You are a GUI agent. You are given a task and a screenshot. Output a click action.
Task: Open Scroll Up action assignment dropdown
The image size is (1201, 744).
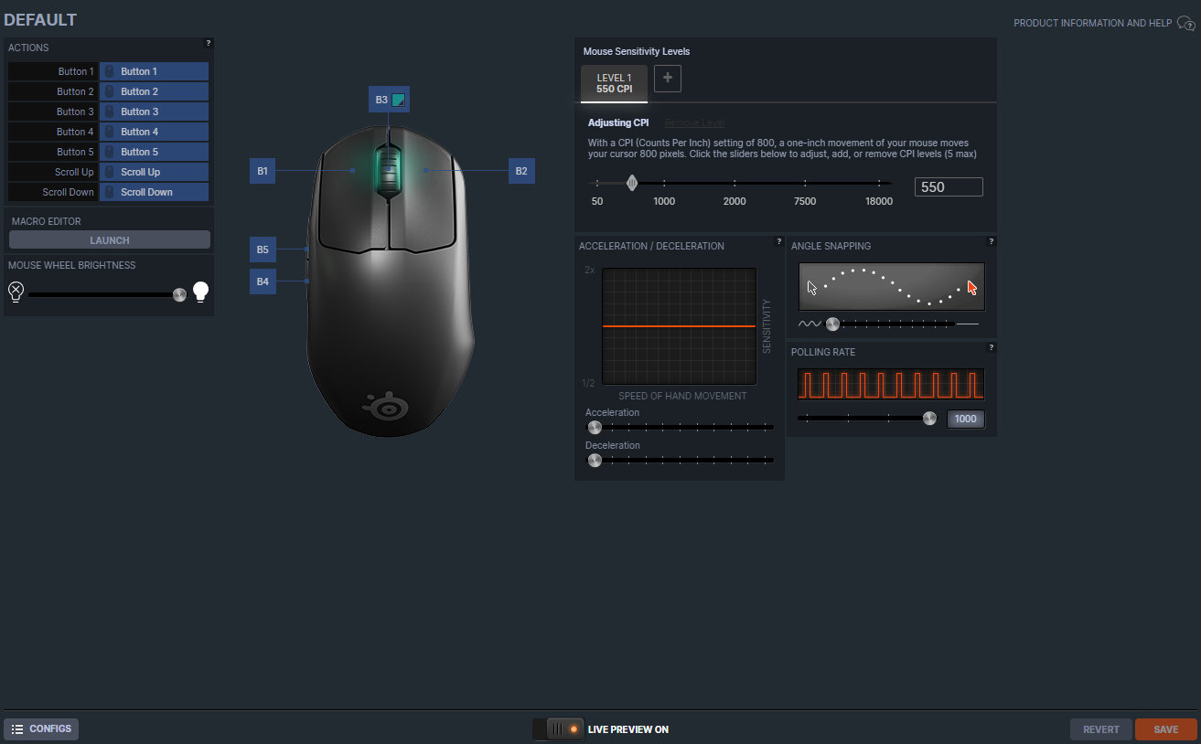point(154,172)
